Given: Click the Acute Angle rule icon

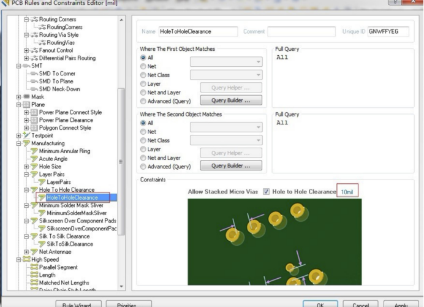Looking at the screenshot, I should coord(34,158).
